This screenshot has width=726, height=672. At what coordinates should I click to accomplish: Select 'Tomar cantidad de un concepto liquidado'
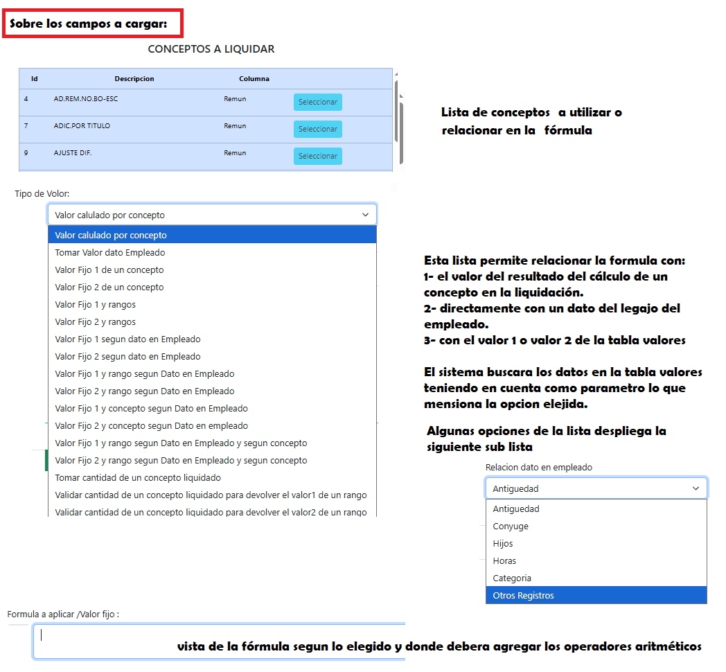point(212,477)
